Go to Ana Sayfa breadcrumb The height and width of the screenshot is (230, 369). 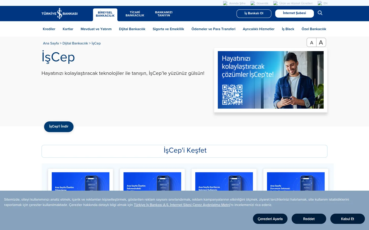click(x=51, y=43)
